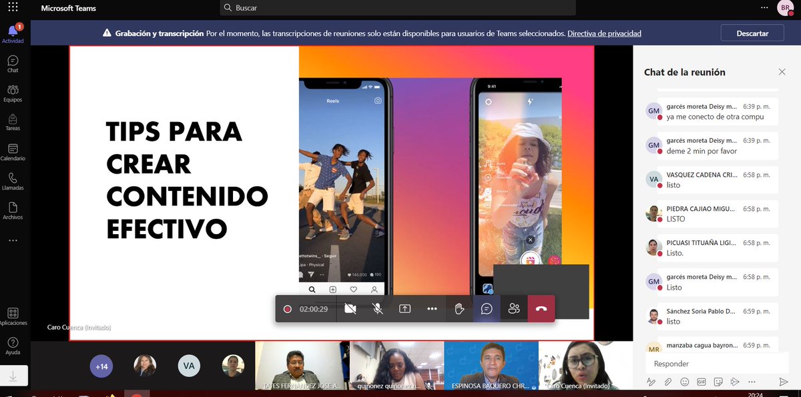This screenshot has height=397, width=801.
Task: Open Archivos in the sidebar
Action: point(13,210)
